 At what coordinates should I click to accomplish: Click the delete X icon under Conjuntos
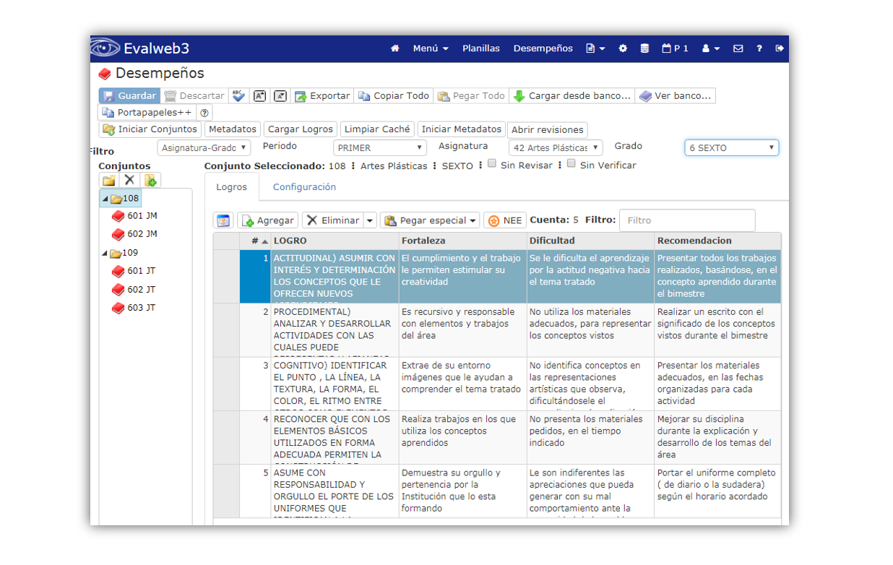tap(129, 180)
